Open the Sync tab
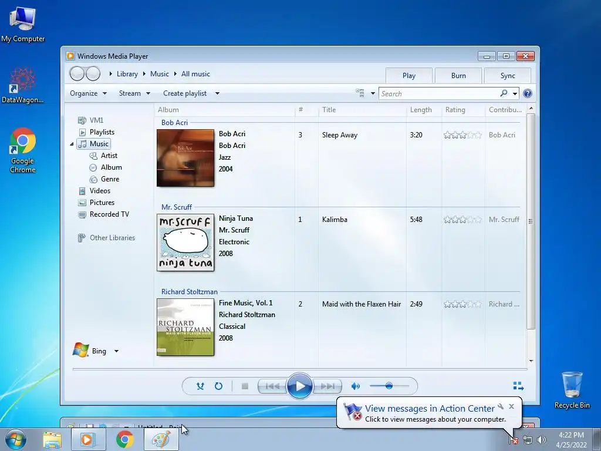Image resolution: width=601 pixels, height=451 pixels. [x=508, y=76]
